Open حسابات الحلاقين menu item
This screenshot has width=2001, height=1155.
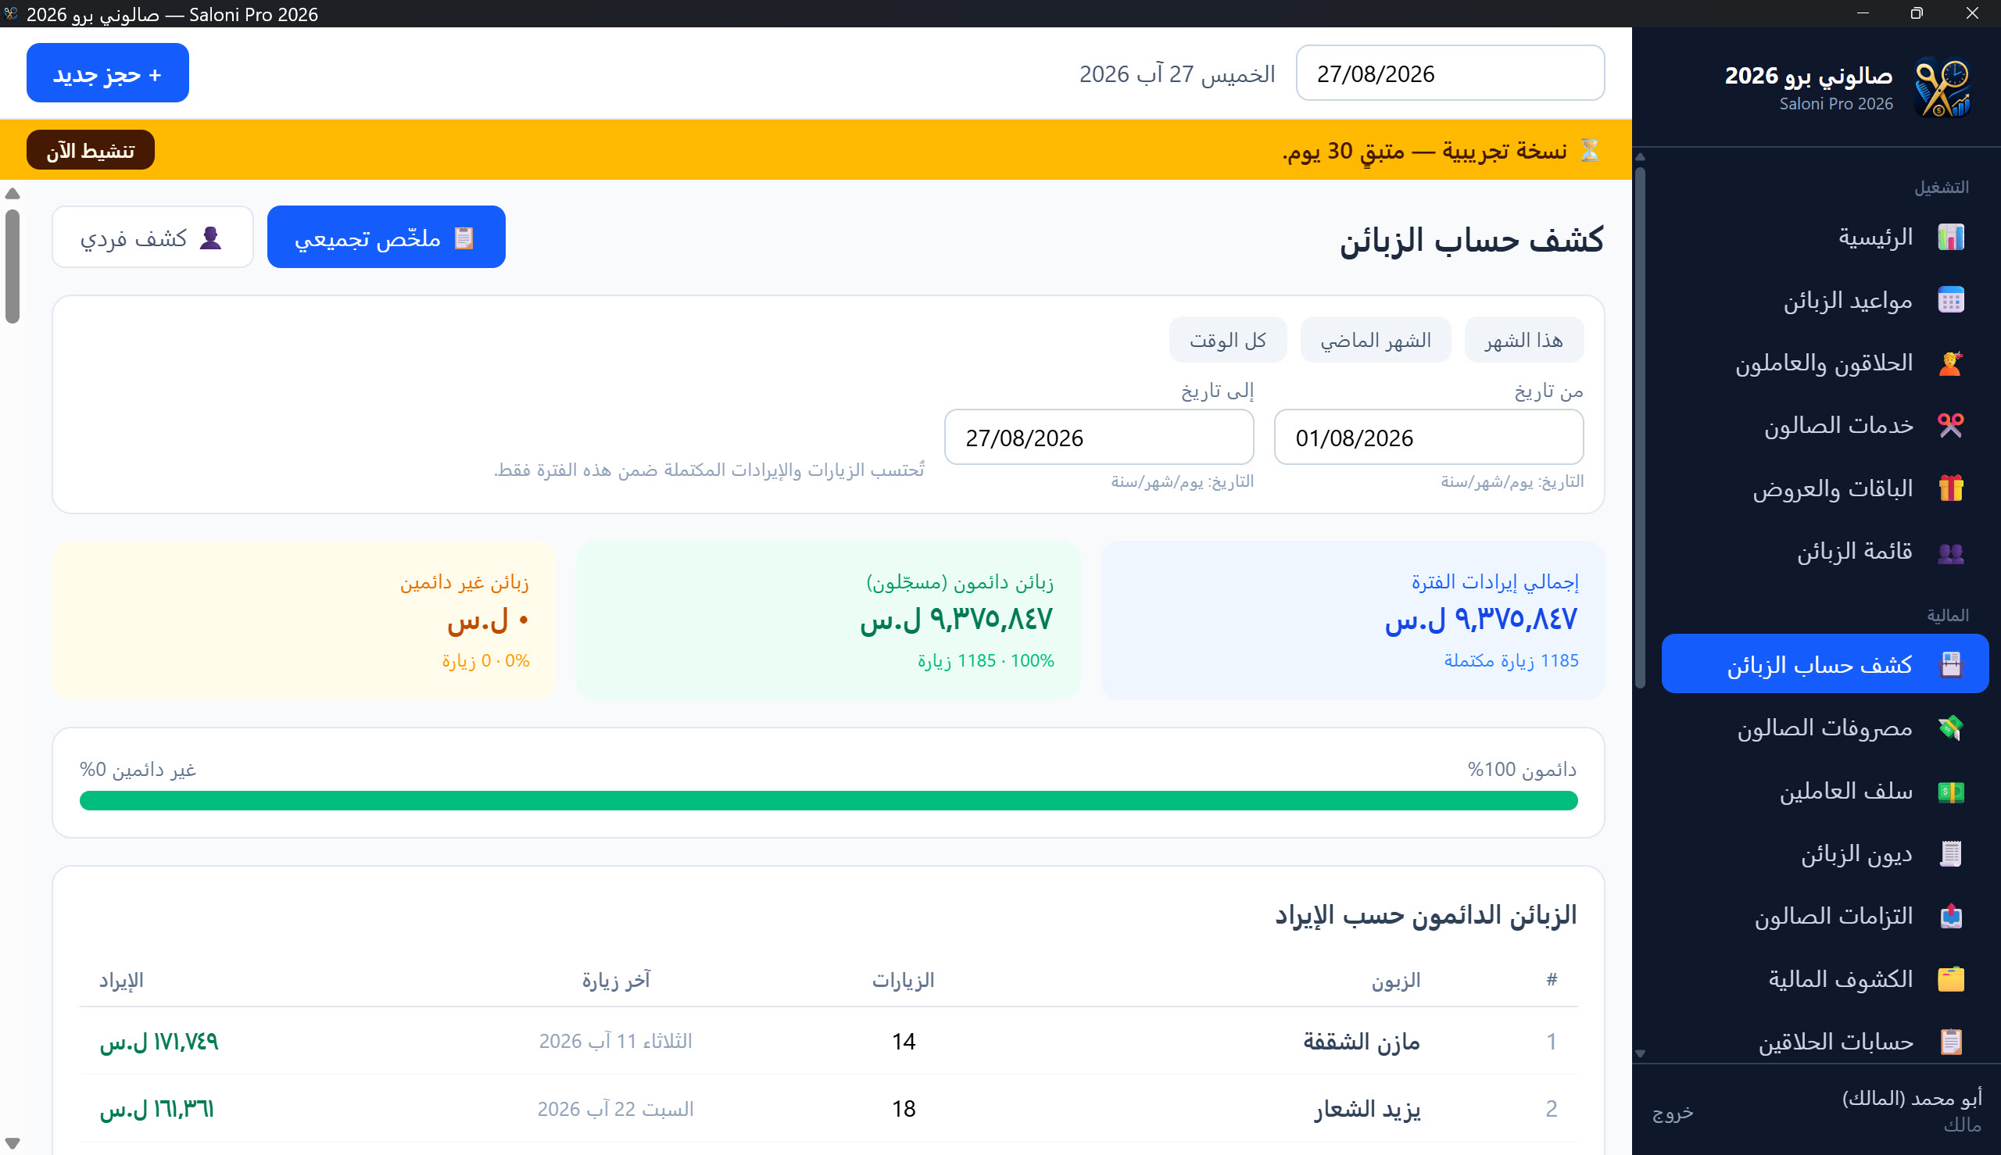pos(1825,1042)
